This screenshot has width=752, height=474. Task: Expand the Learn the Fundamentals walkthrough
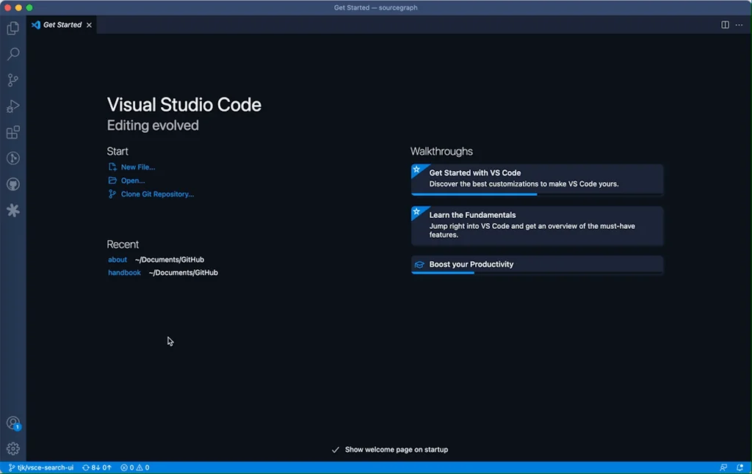tap(537, 225)
